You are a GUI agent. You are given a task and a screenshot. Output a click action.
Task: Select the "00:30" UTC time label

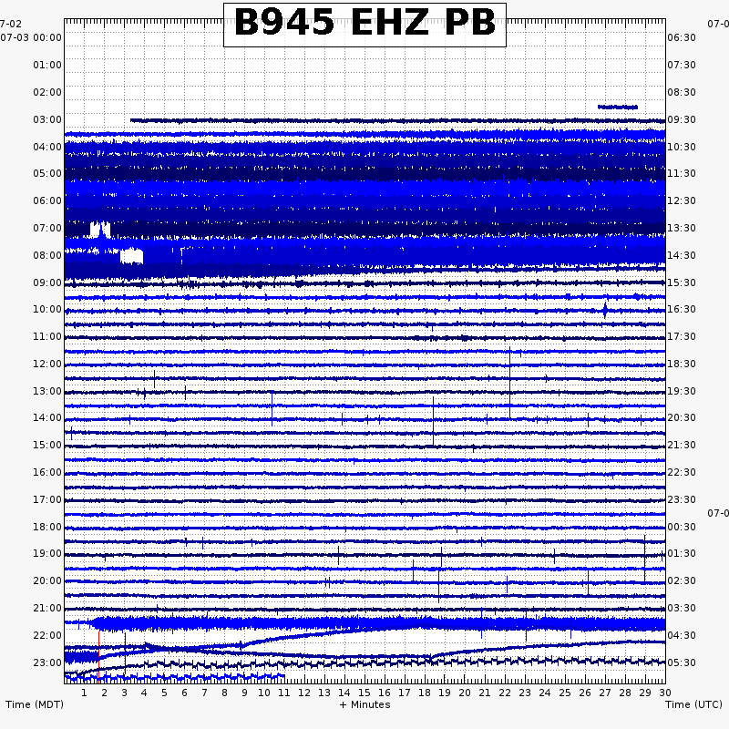pyautogui.click(x=682, y=528)
